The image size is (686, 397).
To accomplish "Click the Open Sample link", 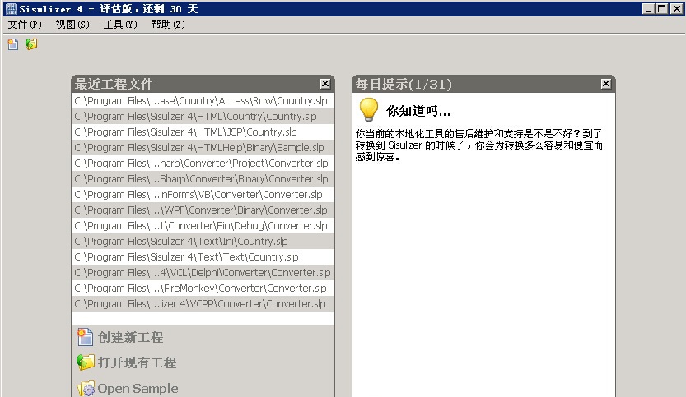I will click(x=138, y=388).
